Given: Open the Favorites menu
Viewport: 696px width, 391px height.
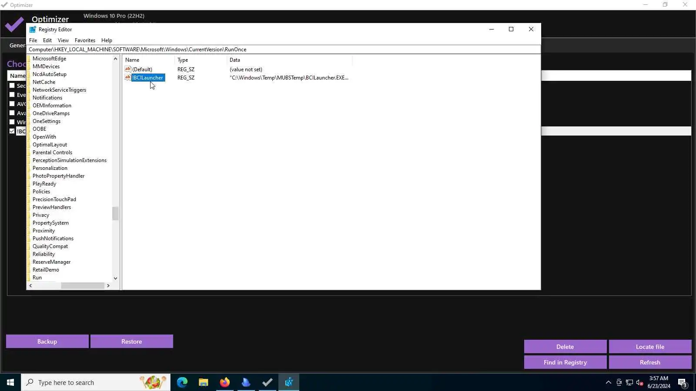Looking at the screenshot, I should (85, 40).
